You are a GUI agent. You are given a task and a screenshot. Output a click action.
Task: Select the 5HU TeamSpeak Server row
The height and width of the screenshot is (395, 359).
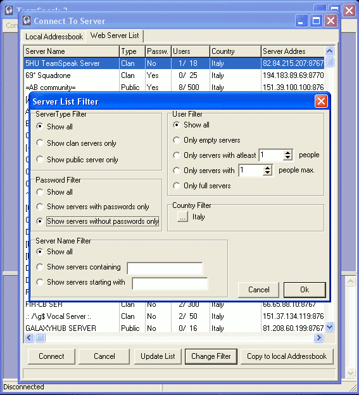(174, 63)
